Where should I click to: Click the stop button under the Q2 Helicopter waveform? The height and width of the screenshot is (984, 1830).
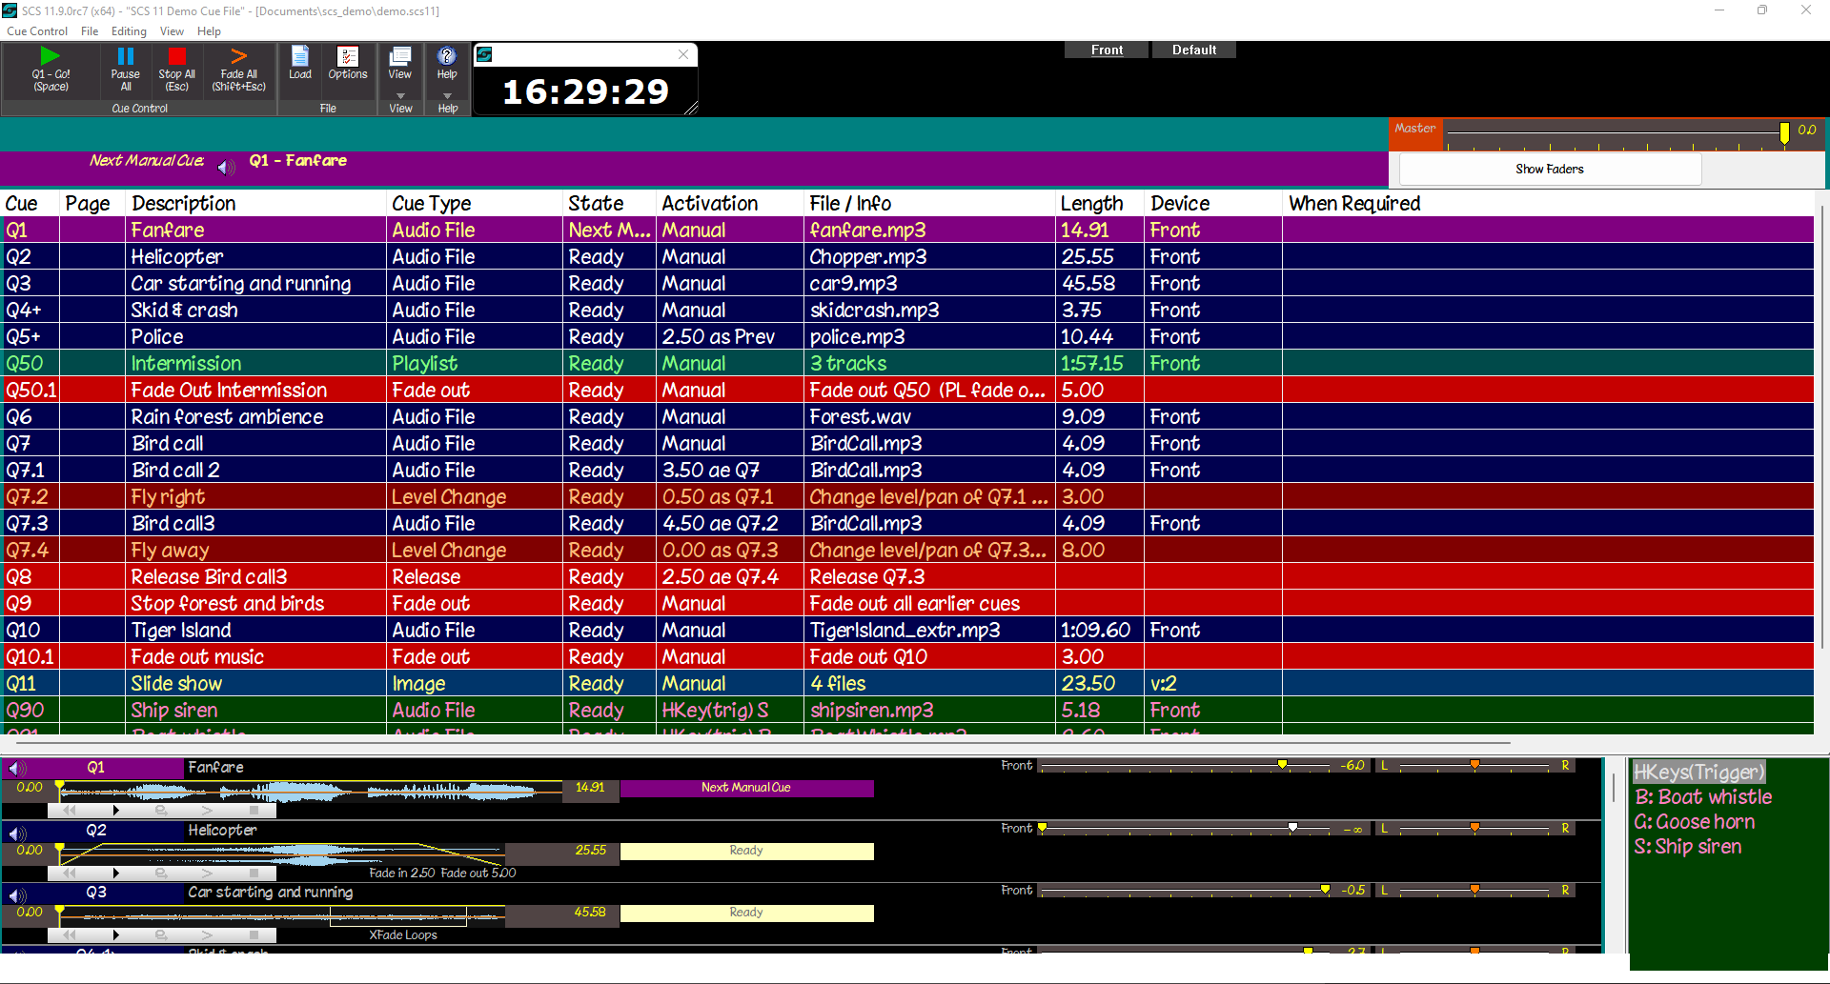pos(254,873)
